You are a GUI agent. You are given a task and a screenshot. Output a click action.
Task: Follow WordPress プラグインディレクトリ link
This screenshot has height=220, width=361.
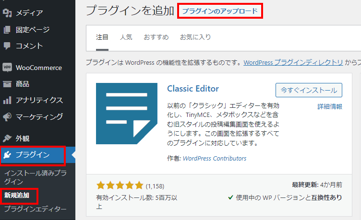[293, 62]
